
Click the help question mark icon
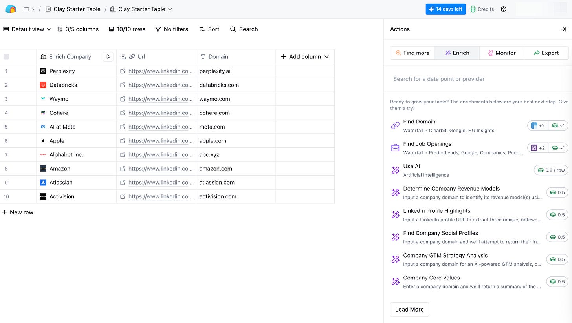[x=504, y=9]
